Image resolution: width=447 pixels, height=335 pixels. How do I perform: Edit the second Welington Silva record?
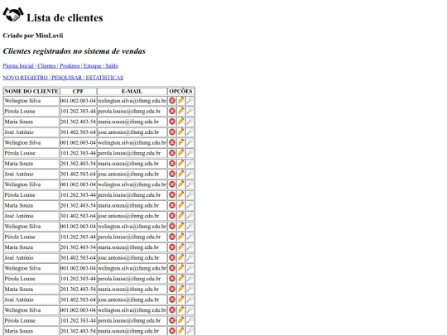[x=180, y=142]
